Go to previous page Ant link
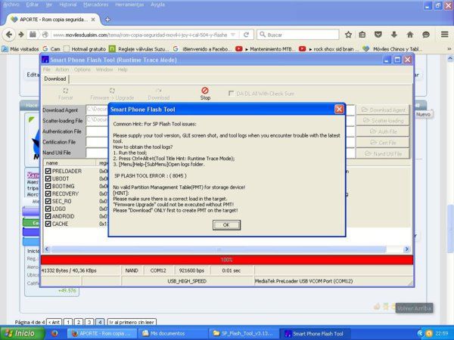 click(54, 322)
